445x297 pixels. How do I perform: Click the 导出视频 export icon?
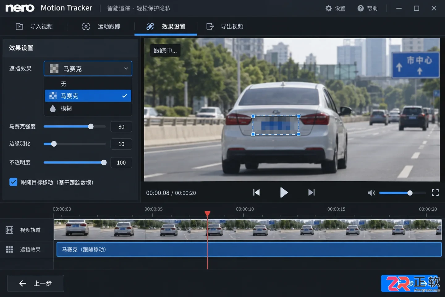pos(210,26)
